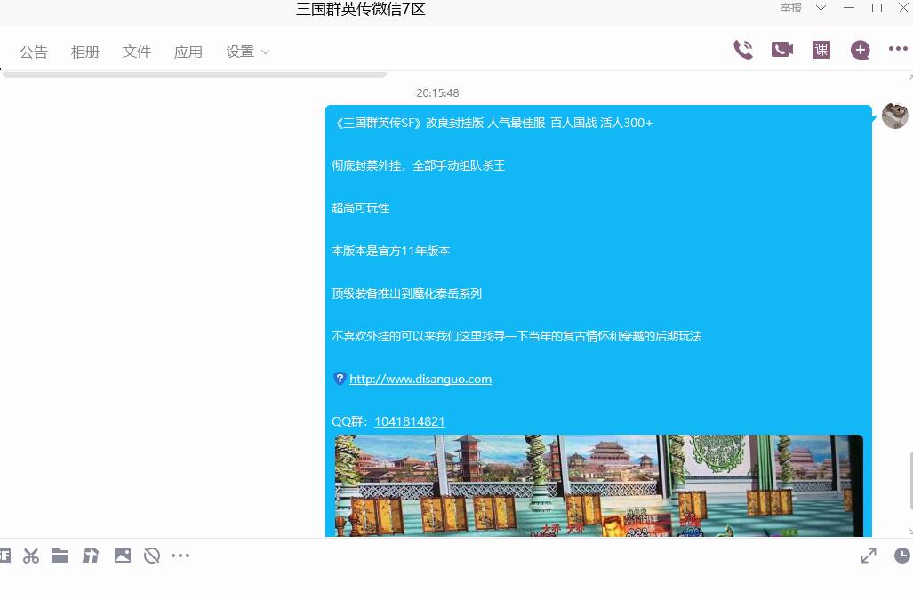Click the 举报 report button
913x600 pixels.
click(x=790, y=8)
